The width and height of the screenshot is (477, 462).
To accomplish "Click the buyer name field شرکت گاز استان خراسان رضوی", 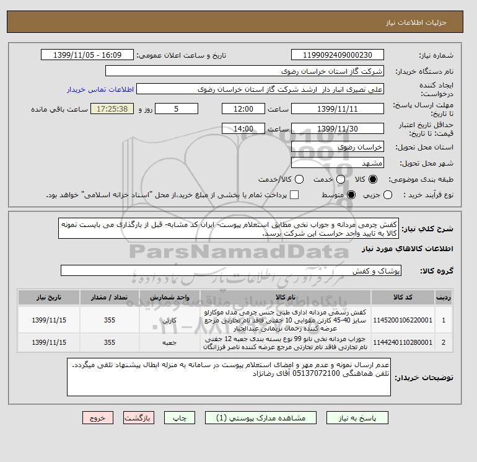I will click(x=245, y=71).
